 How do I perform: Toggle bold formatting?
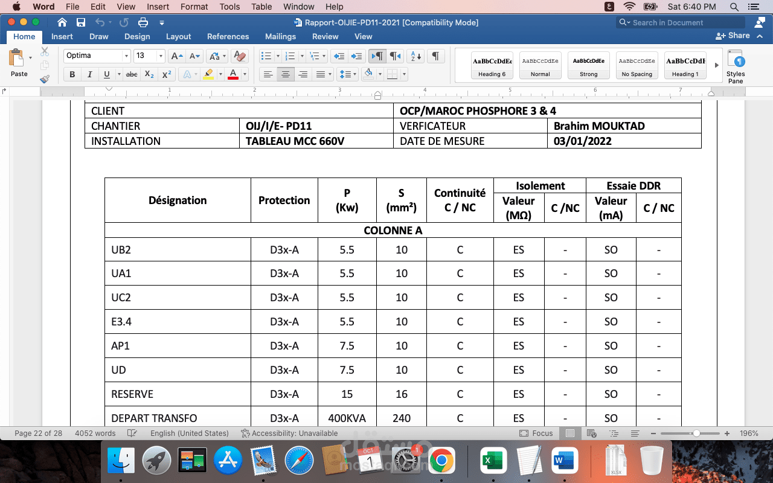pos(72,75)
